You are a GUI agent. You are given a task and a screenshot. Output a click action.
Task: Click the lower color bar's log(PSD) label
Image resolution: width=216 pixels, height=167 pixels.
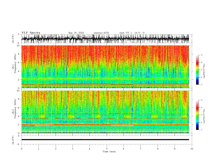click(x=204, y=116)
